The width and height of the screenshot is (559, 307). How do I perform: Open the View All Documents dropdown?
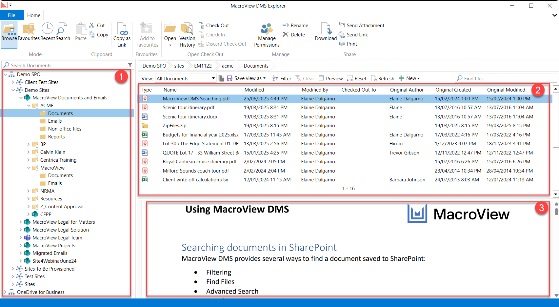coord(186,78)
